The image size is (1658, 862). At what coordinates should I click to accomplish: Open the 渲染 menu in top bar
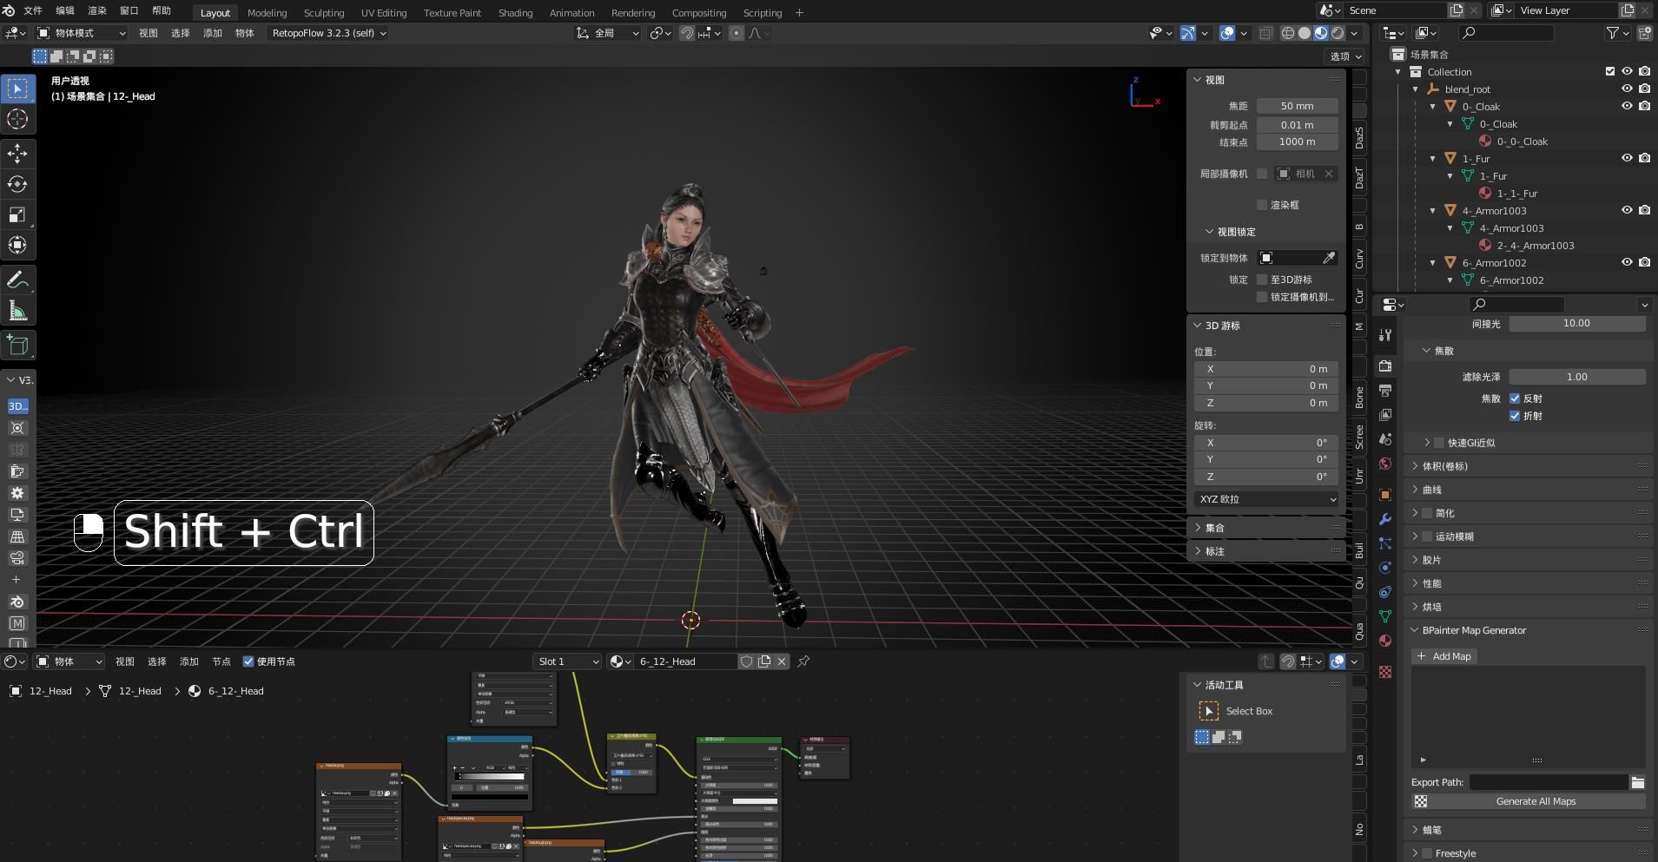(97, 10)
